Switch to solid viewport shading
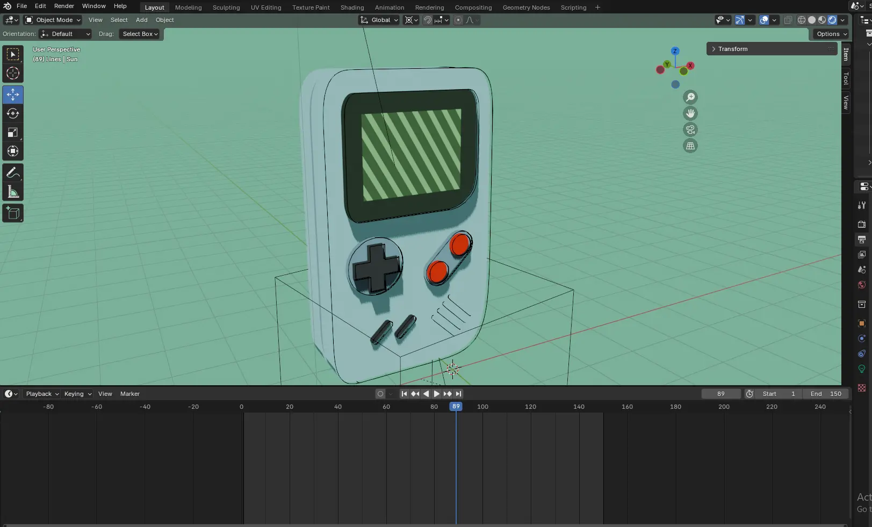Viewport: 872px width, 527px height. [x=812, y=20]
